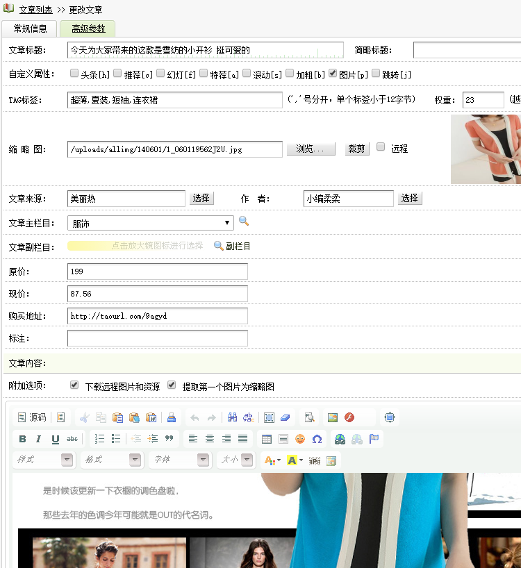The width and height of the screenshot is (521, 568).
Task: Click the Paste clipboard icon
Action: pos(118,418)
